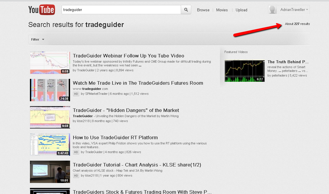Click the 8,894 views text
Screen dimensions: 329x194
pos(125,70)
